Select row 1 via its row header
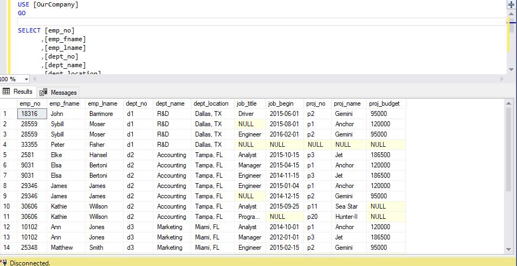Screen dimensions: 517x266 point(8,114)
